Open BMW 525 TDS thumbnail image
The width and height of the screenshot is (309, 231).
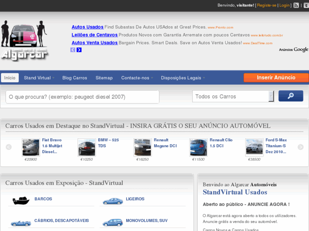87,148
